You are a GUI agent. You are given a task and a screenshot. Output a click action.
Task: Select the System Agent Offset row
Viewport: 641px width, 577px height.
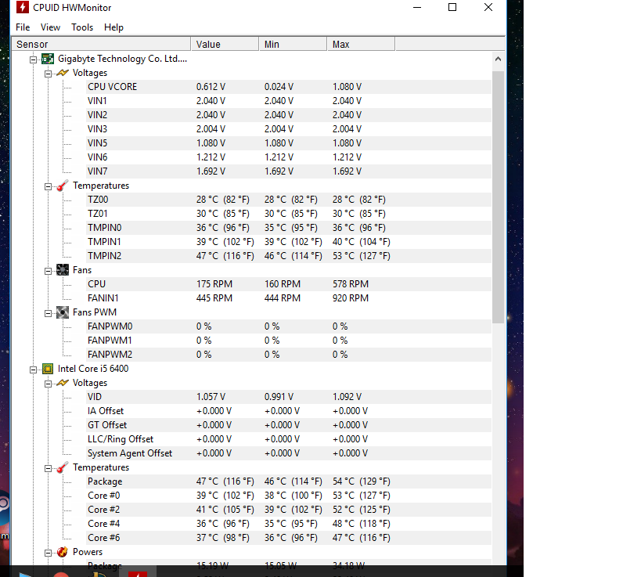pos(288,453)
